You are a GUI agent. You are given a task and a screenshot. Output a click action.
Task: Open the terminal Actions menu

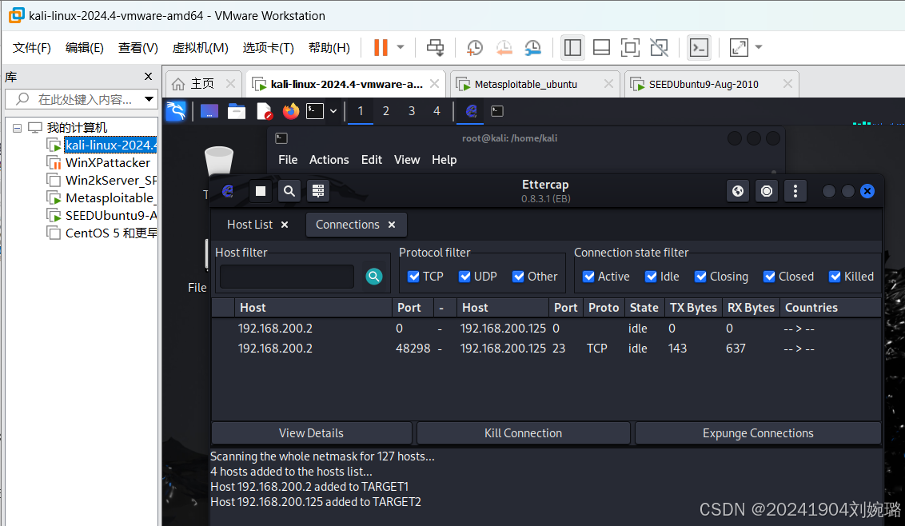point(329,160)
